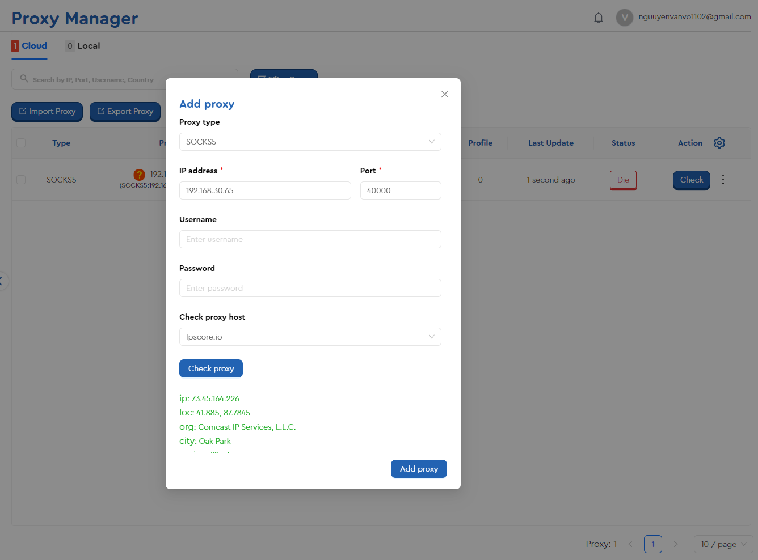
Task: Go to next page arrow
Action: tap(676, 544)
